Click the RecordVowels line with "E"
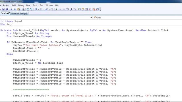Image resolution: width=182 pixels, height=102 pixels. 65,72
